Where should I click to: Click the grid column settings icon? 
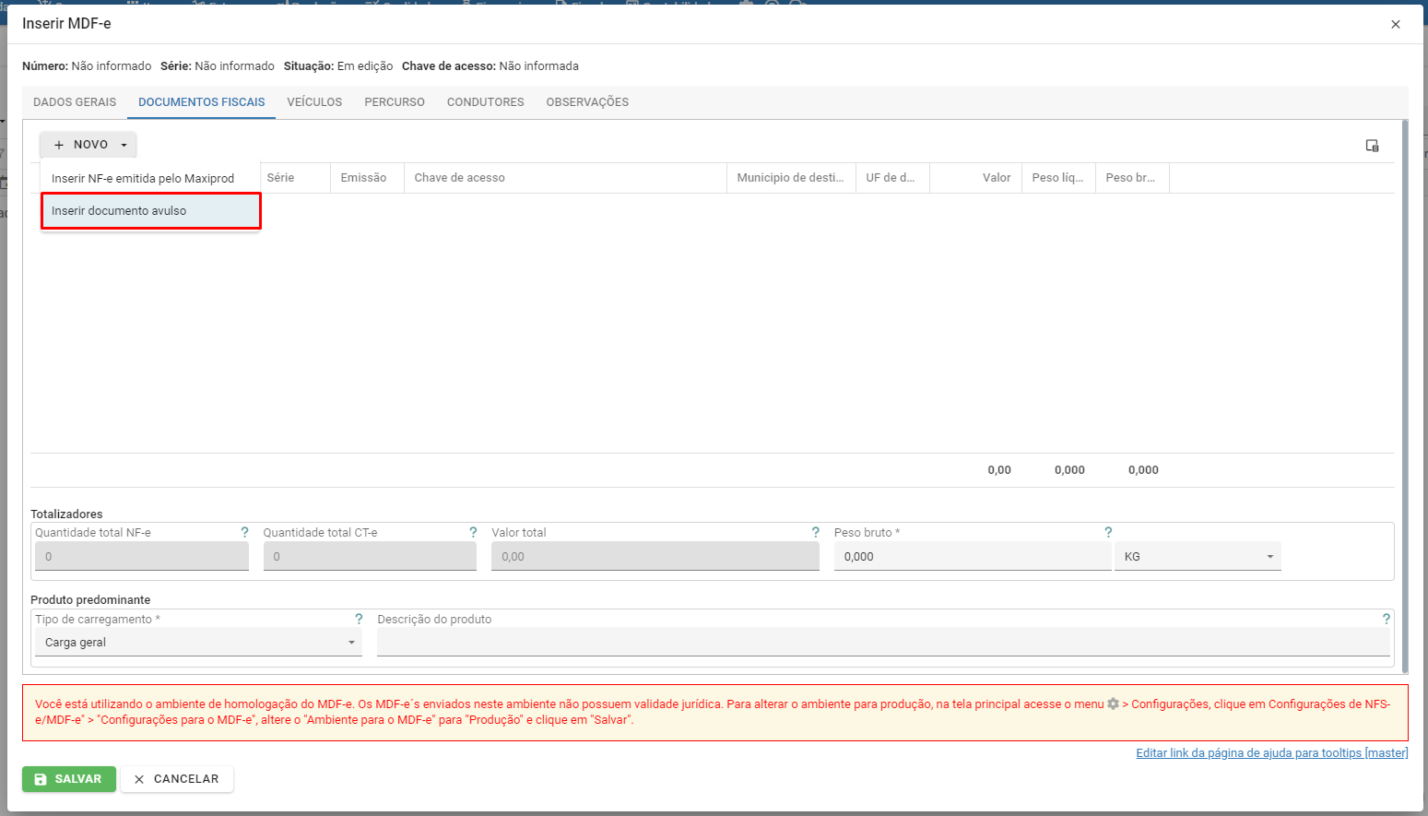(1372, 146)
